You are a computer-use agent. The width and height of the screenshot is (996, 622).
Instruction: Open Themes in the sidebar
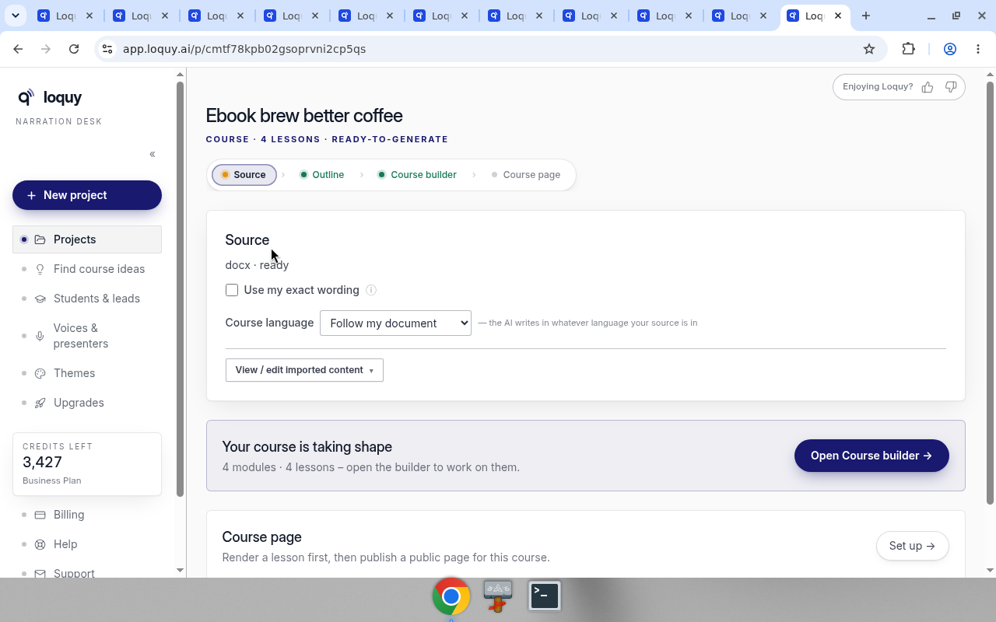[87, 373]
